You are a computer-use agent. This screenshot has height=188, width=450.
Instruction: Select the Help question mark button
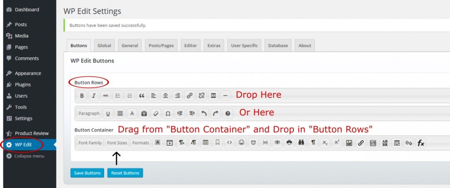(x=227, y=113)
